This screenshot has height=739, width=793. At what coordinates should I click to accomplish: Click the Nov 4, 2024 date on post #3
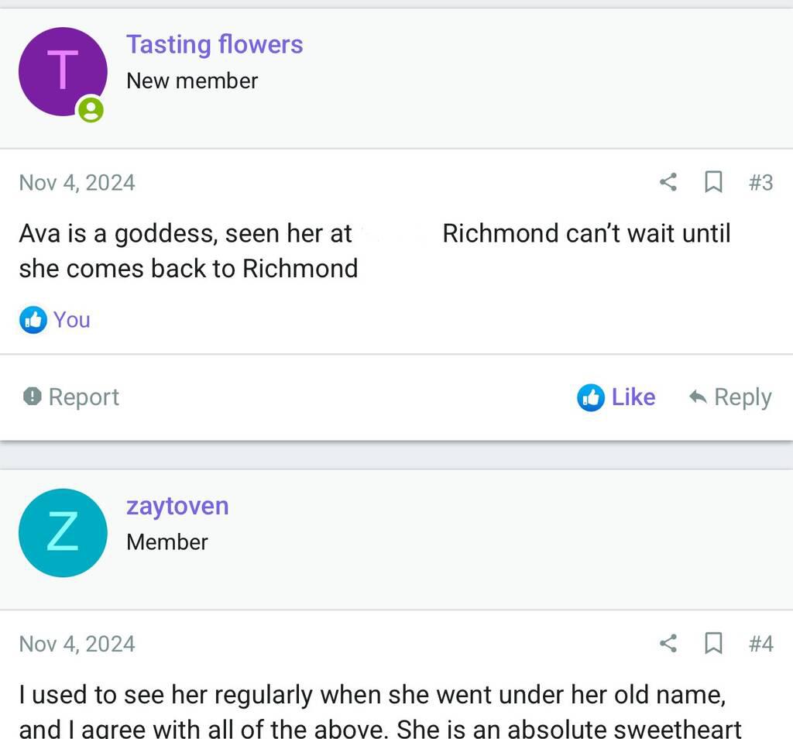pyautogui.click(x=77, y=183)
